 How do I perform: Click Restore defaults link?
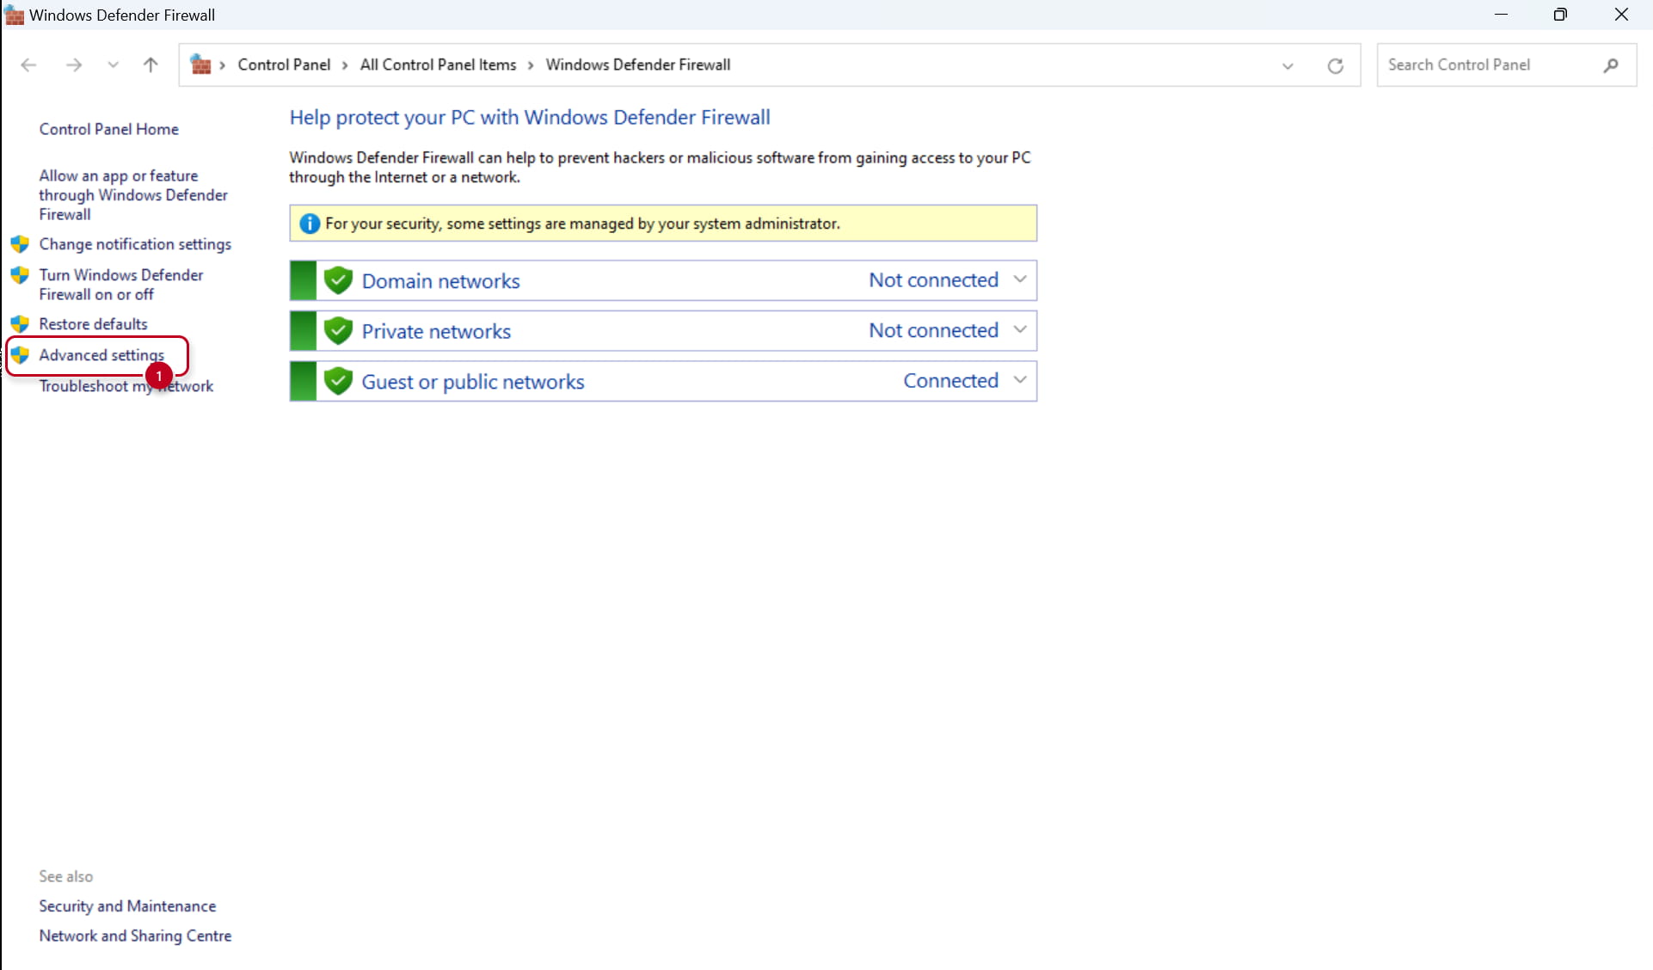click(x=93, y=324)
